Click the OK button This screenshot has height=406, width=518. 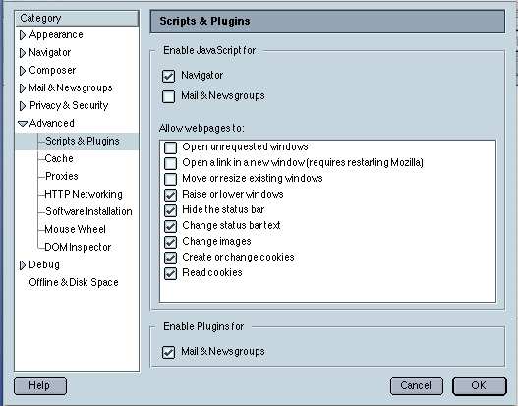(x=479, y=386)
